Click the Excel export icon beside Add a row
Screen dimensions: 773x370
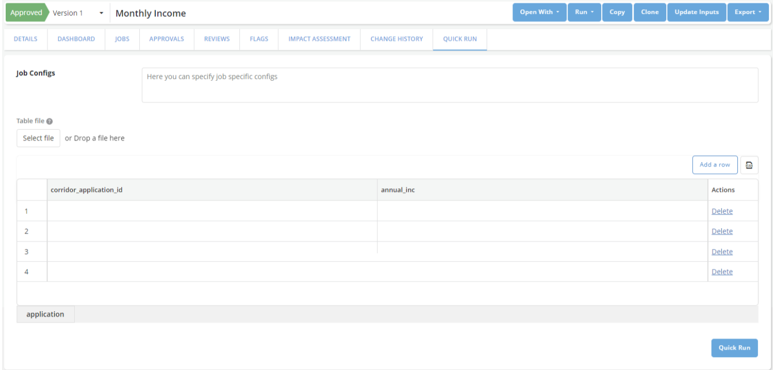(x=749, y=165)
